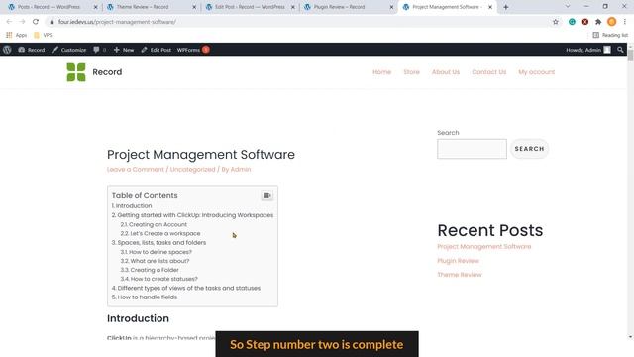
Task: Jump to 5. How to handle fields
Action: [x=145, y=297]
